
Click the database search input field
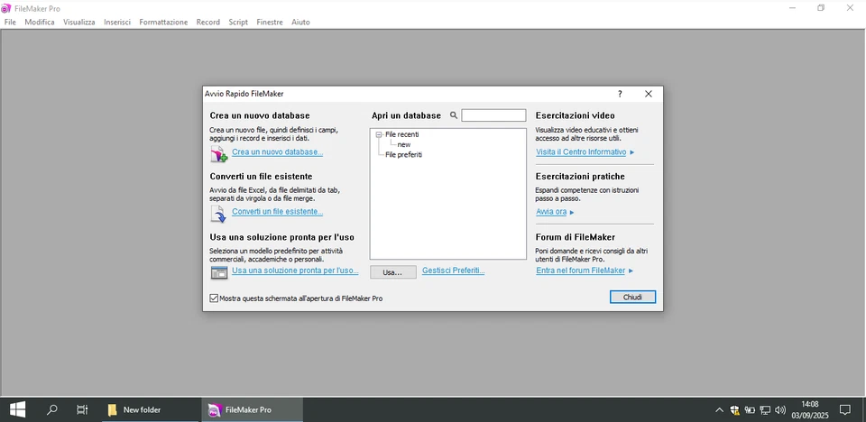pos(493,115)
